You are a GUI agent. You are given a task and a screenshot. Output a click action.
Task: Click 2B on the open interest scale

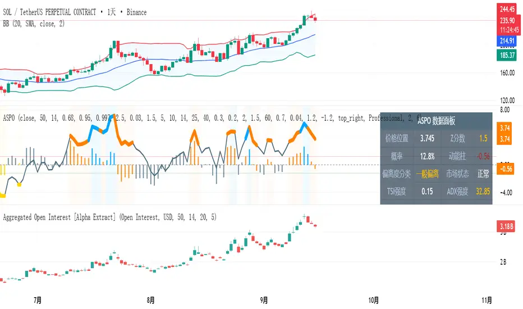tap(503, 262)
